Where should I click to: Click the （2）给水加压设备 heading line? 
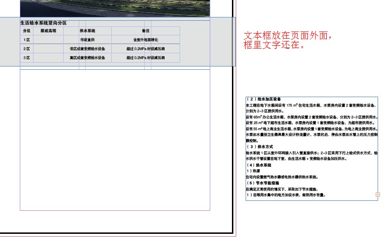click(264, 99)
